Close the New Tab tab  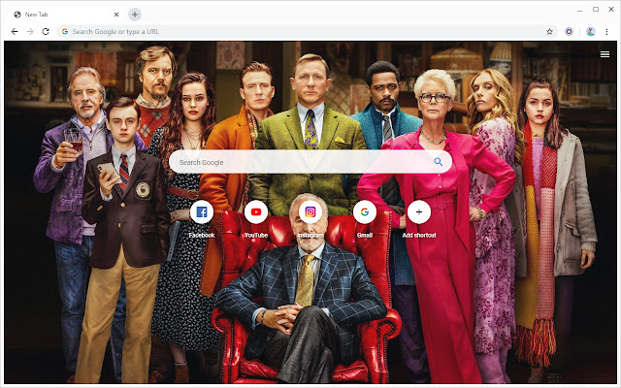116,15
